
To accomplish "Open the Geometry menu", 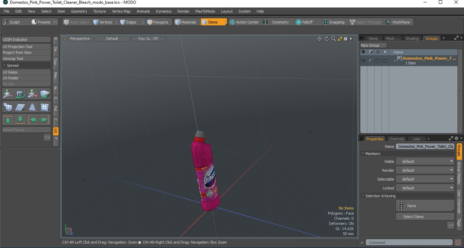I will (x=79, y=11).
